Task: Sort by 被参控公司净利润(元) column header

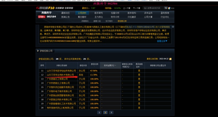Action: (127, 65)
